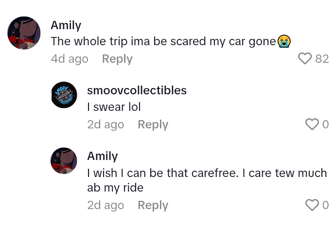The width and height of the screenshot is (334, 230).
Task: Reply to smoovcollectibles' comment
Action: [x=153, y=124]
